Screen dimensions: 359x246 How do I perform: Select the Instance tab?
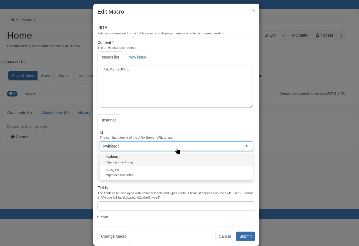109,120
